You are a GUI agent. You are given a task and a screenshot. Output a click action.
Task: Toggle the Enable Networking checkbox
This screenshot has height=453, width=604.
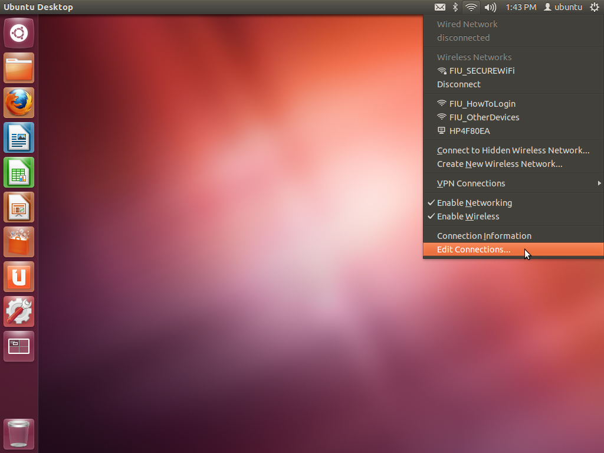[474, 203]
